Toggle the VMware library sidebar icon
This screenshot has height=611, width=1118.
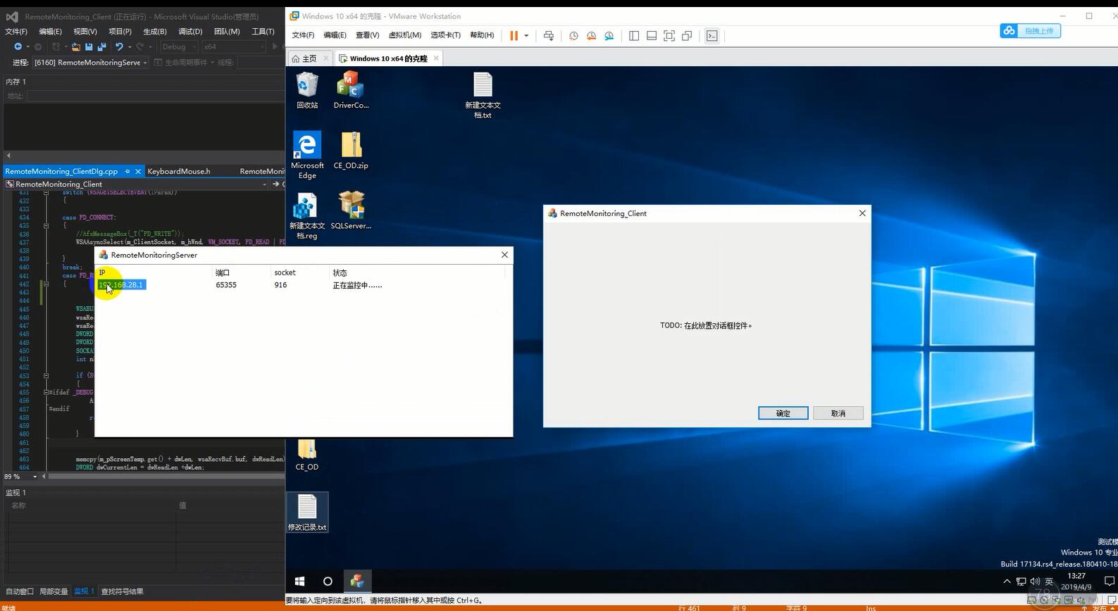634,36
